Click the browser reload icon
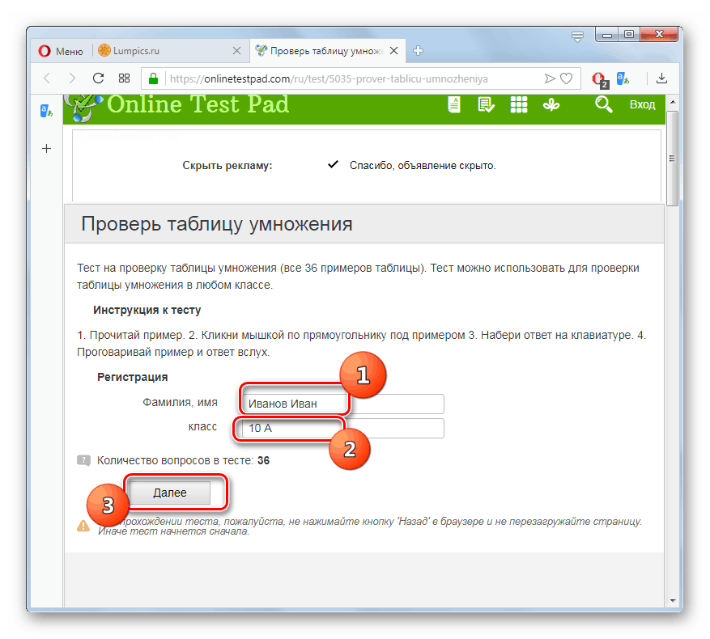The height and width of the screenshot is (639, 710). coord(98,78)
